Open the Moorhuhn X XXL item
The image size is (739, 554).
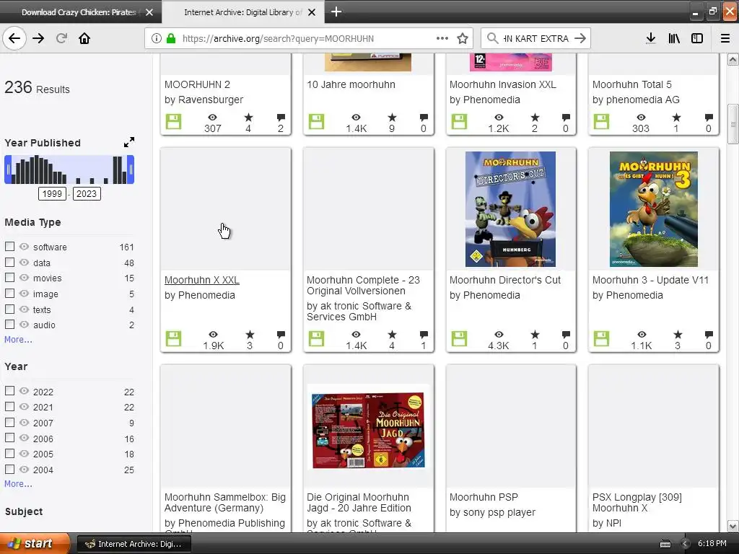tap(202, 280)
